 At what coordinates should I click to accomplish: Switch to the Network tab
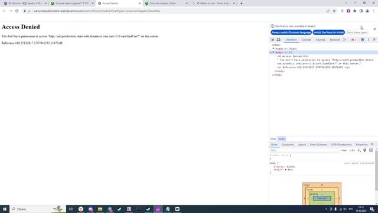[335, 40]
